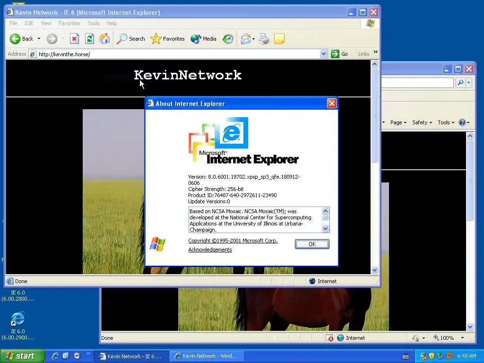Click the Internet zone indicator in IE 6 status bar
This screenshot has height=363, width=484.
[323, 281]
